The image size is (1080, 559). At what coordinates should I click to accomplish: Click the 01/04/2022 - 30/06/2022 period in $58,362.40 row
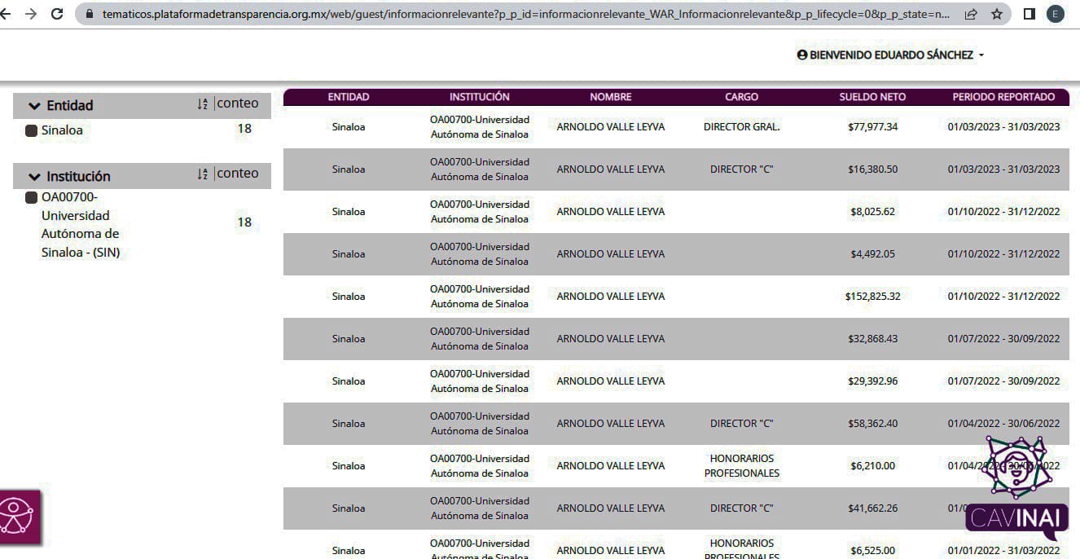(x=1004, y=424)
